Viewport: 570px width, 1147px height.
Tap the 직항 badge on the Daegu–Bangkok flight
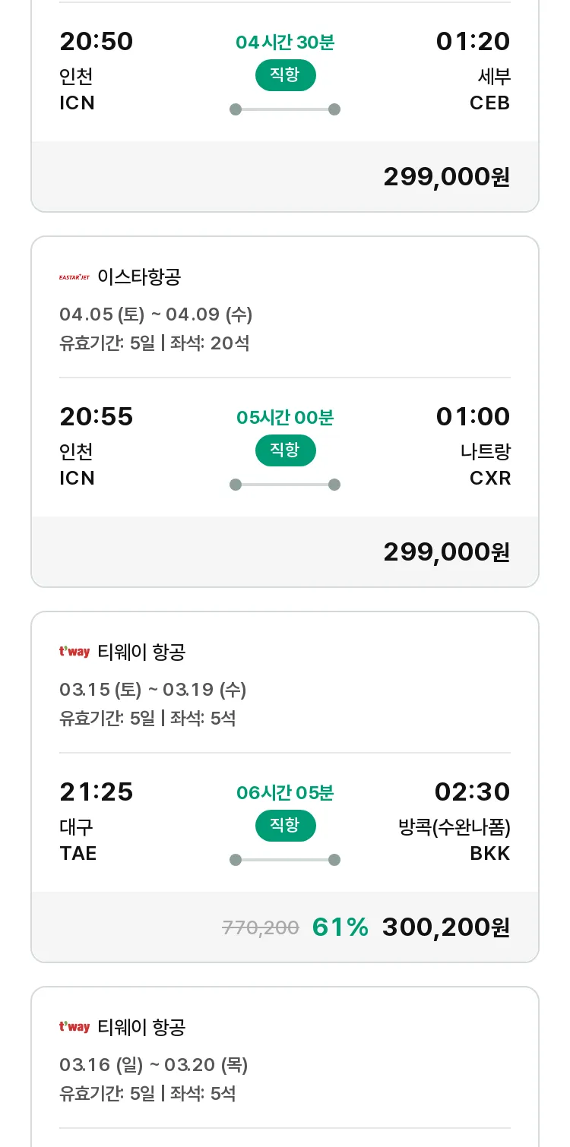pos(285,826)
